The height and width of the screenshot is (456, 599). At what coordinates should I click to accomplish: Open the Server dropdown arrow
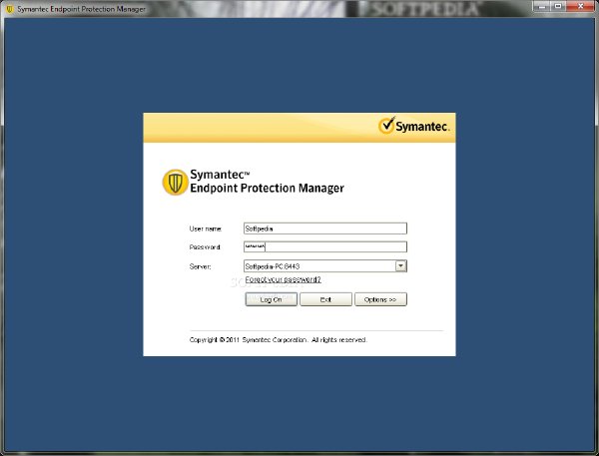coord(400,265)
